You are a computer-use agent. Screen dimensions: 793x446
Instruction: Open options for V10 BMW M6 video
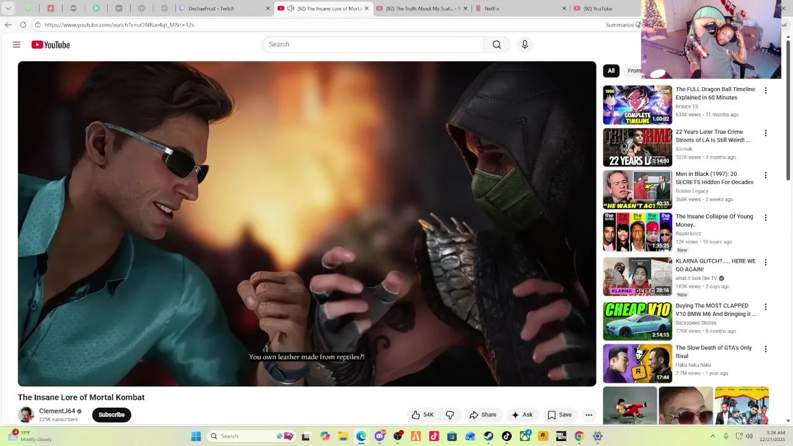click(x=766, y=307)
